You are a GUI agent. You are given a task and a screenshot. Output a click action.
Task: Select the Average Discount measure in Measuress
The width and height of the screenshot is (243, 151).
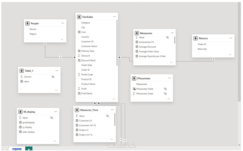coord(147,47)
